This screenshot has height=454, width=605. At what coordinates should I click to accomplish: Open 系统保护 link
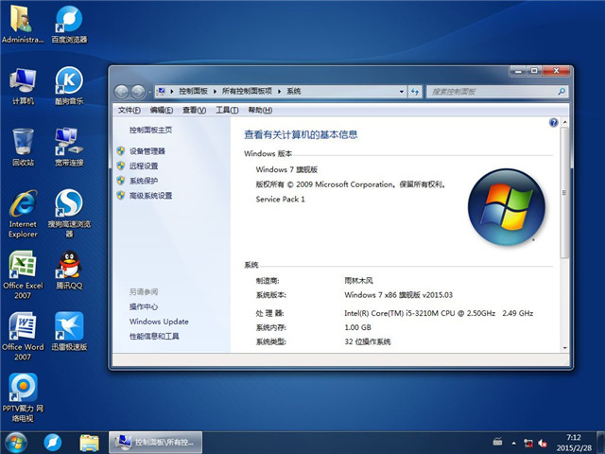click(x=144, y=181)
